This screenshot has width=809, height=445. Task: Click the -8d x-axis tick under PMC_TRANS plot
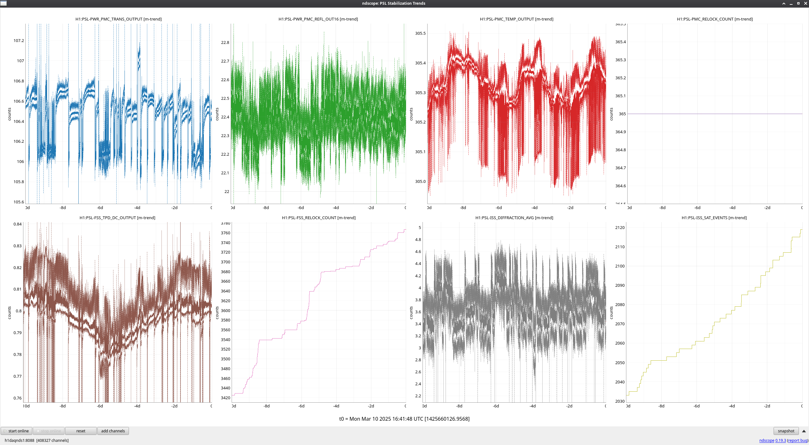click(63, 207)
